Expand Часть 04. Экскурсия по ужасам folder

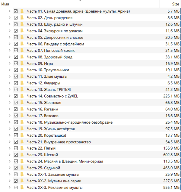pyautogui.click(x=10, y=31)
